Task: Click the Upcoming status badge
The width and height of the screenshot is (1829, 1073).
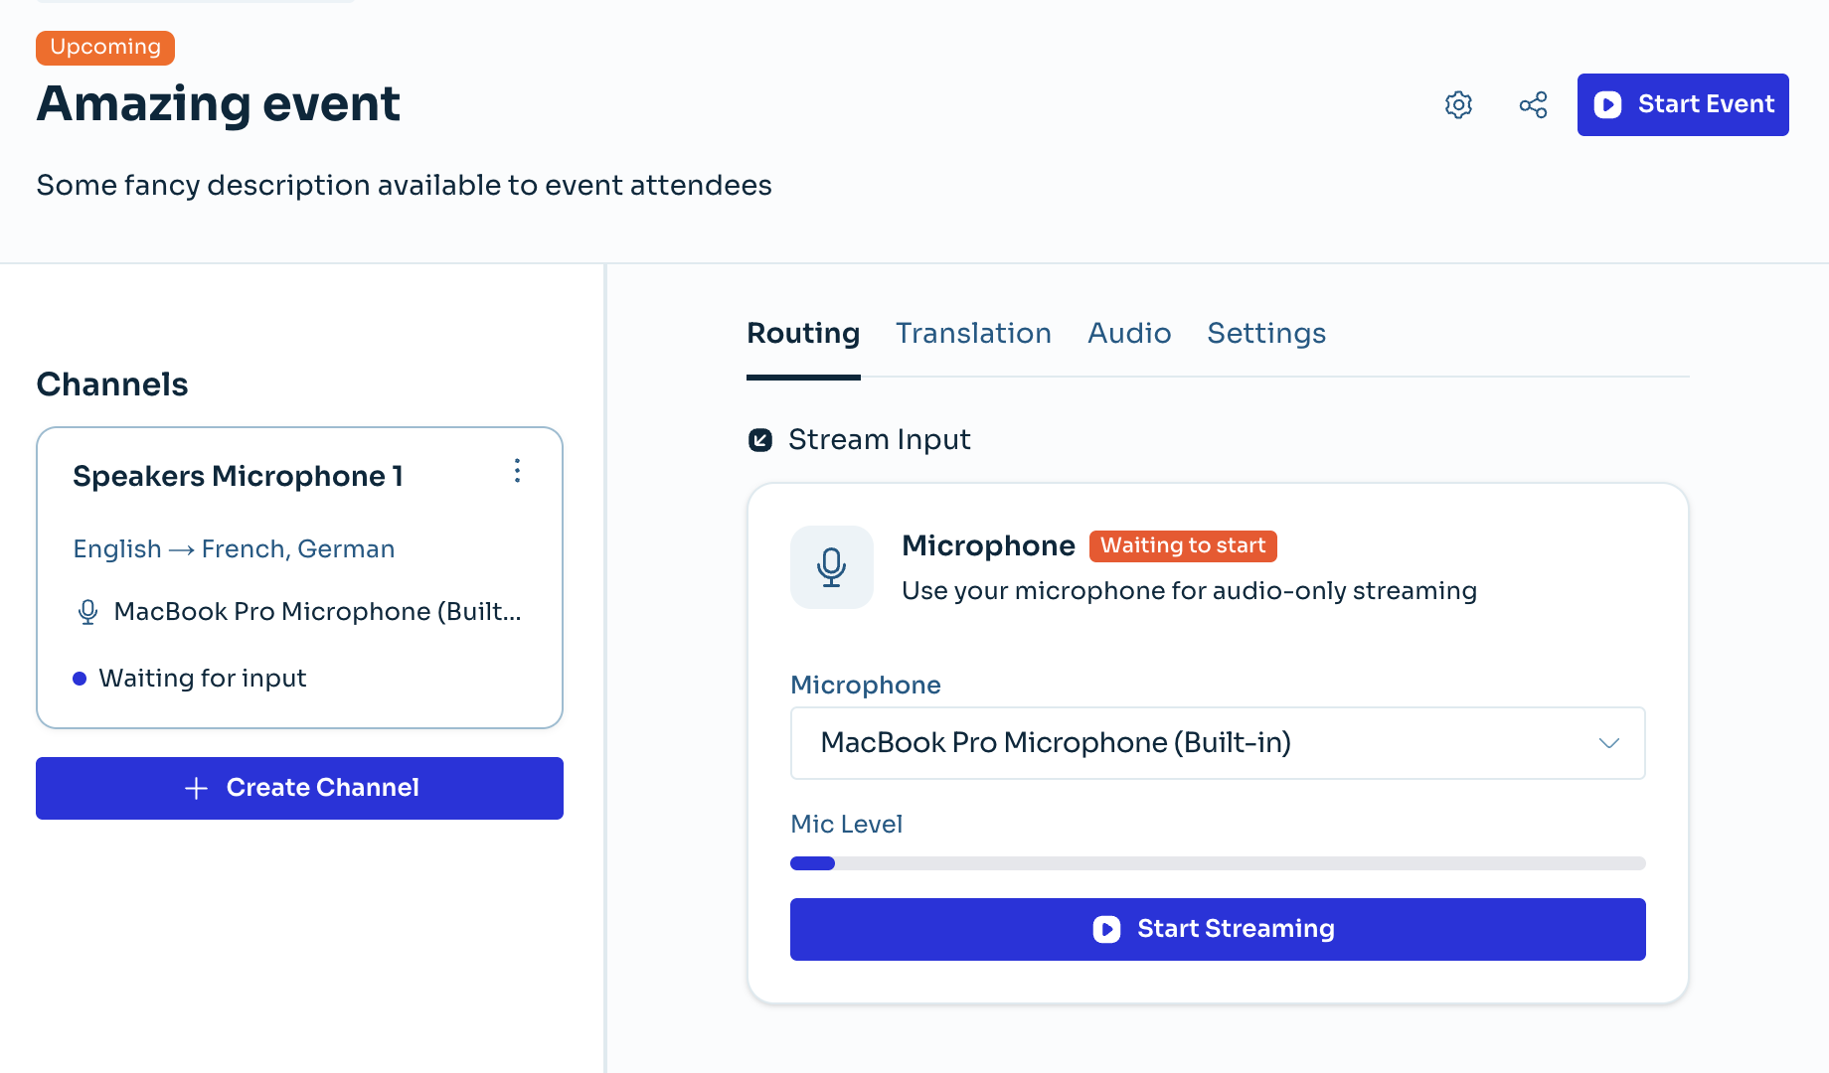Action: point(105,48)
